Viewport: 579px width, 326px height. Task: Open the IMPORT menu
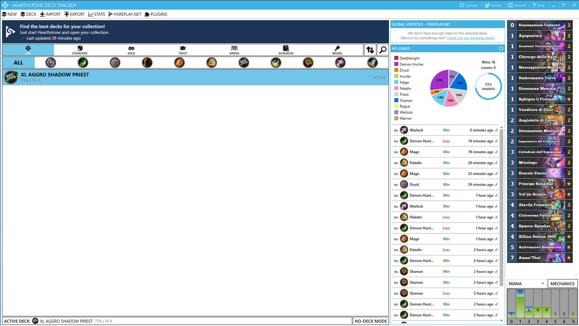(x=50, y=14)
